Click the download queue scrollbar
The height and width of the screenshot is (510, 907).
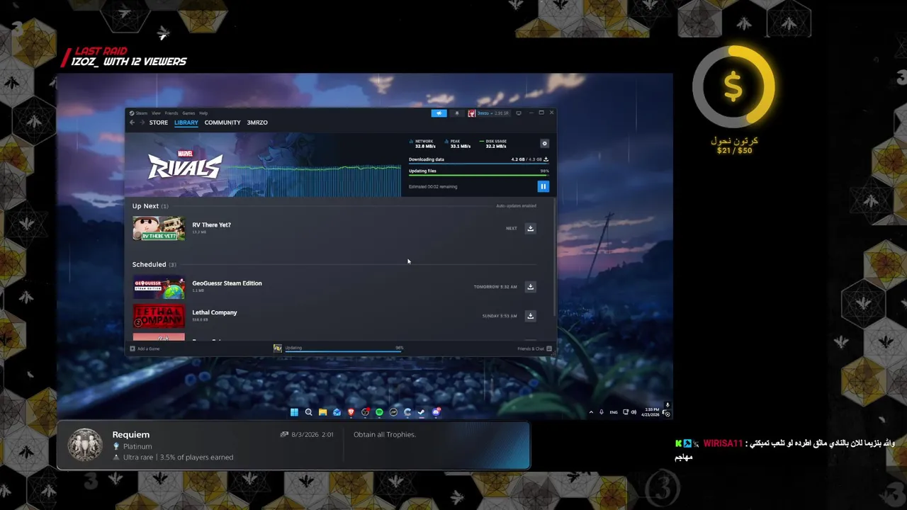click(x=553, y=259)
